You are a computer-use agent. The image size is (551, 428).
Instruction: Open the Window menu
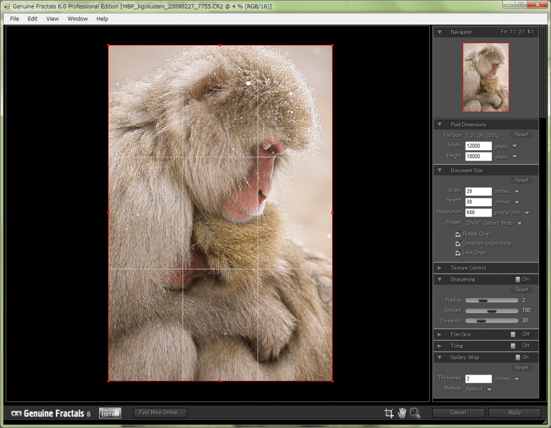click(78, 19)
